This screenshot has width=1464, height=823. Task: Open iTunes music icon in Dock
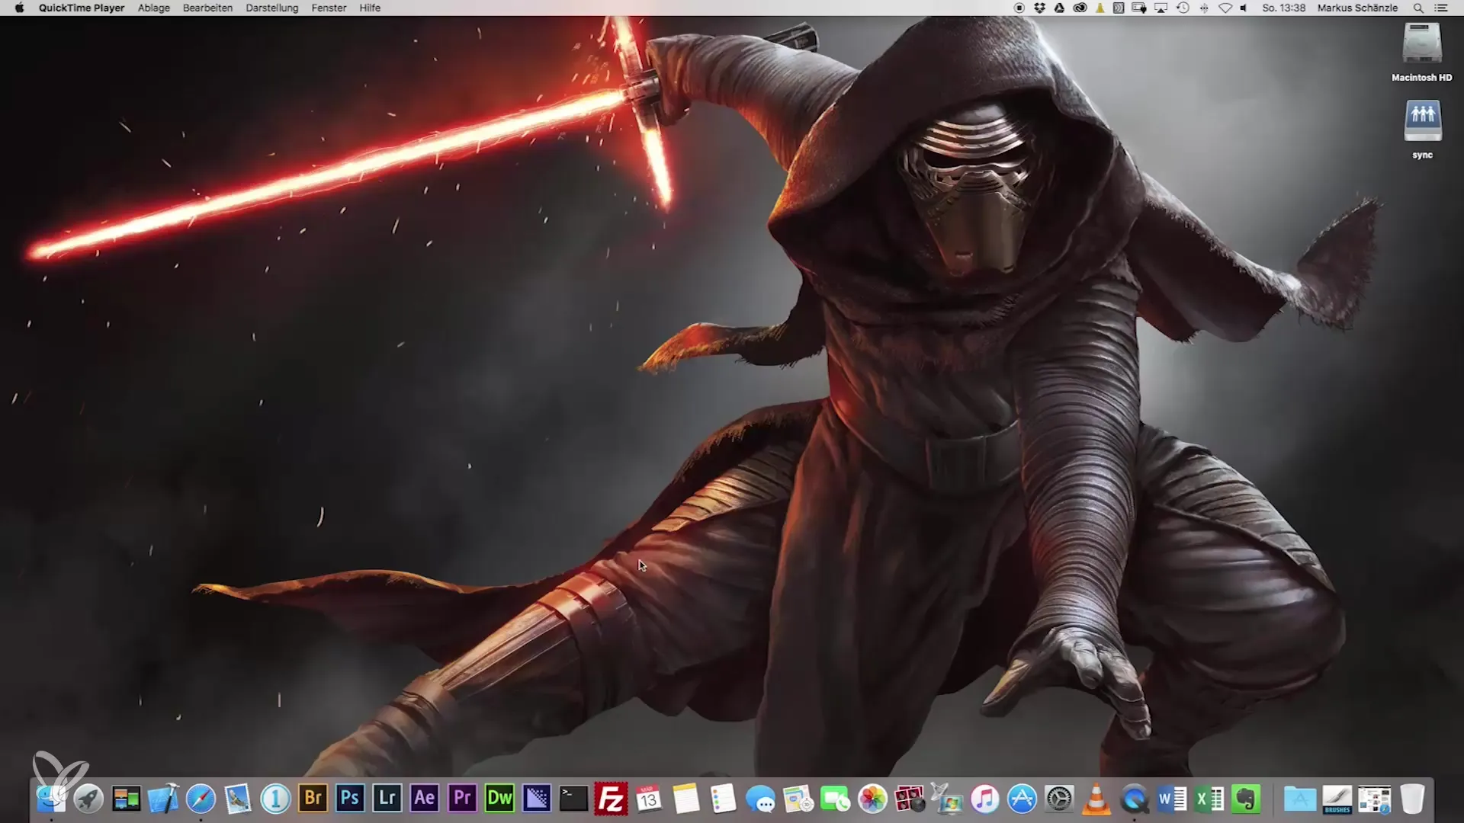click(x=985, y=799)
